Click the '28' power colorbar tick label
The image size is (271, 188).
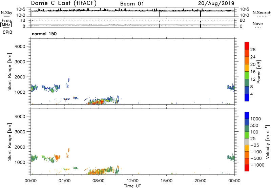pos(253,50)
